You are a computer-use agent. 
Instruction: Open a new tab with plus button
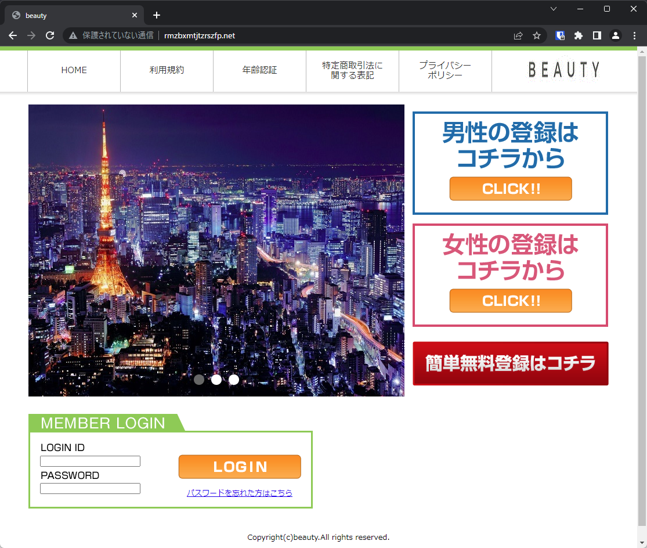[156, 15]
